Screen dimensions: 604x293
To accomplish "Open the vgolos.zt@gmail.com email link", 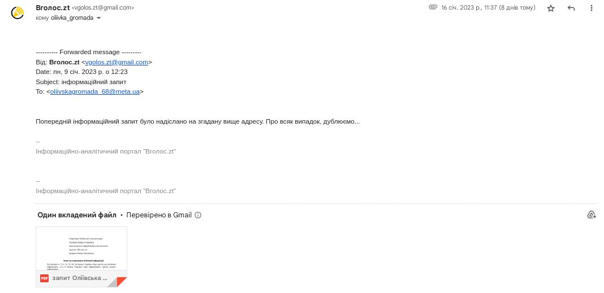I will tap(117, 62).
